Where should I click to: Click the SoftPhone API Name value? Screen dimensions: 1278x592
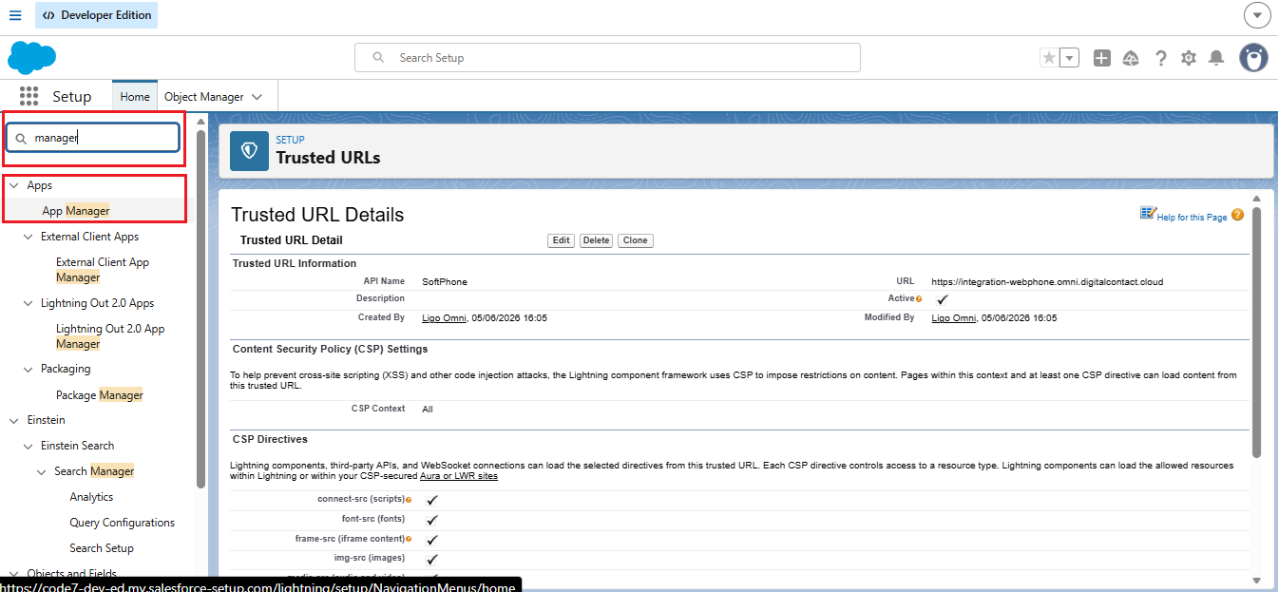(x=445, y=282)
